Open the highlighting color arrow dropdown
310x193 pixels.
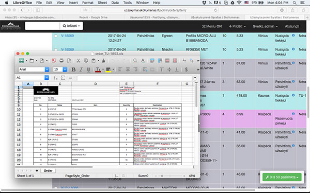[x=113, y=69]
